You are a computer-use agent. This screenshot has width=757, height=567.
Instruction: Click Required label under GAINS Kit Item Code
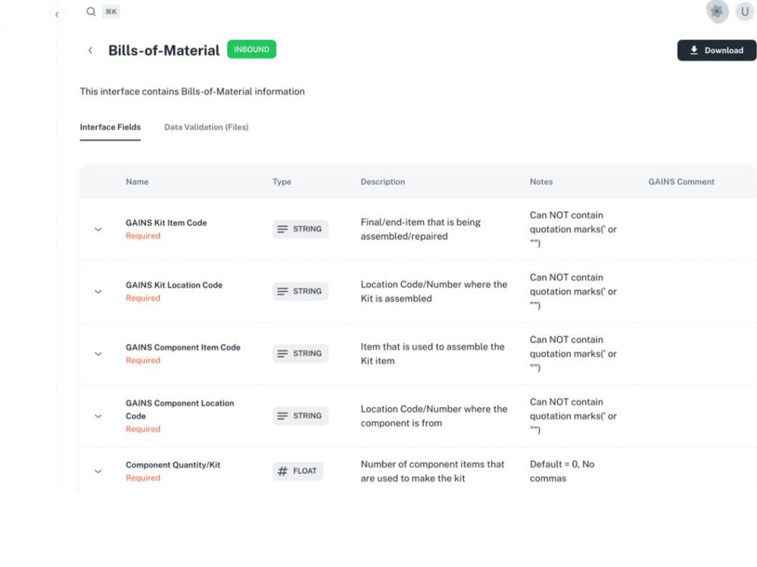tap(143, 235)
